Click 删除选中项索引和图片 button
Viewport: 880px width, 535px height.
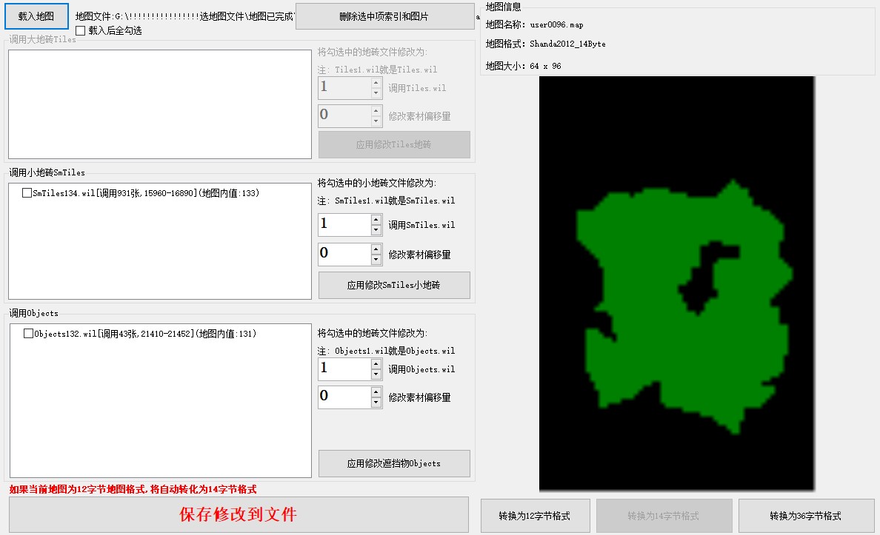tap(384, 16)
